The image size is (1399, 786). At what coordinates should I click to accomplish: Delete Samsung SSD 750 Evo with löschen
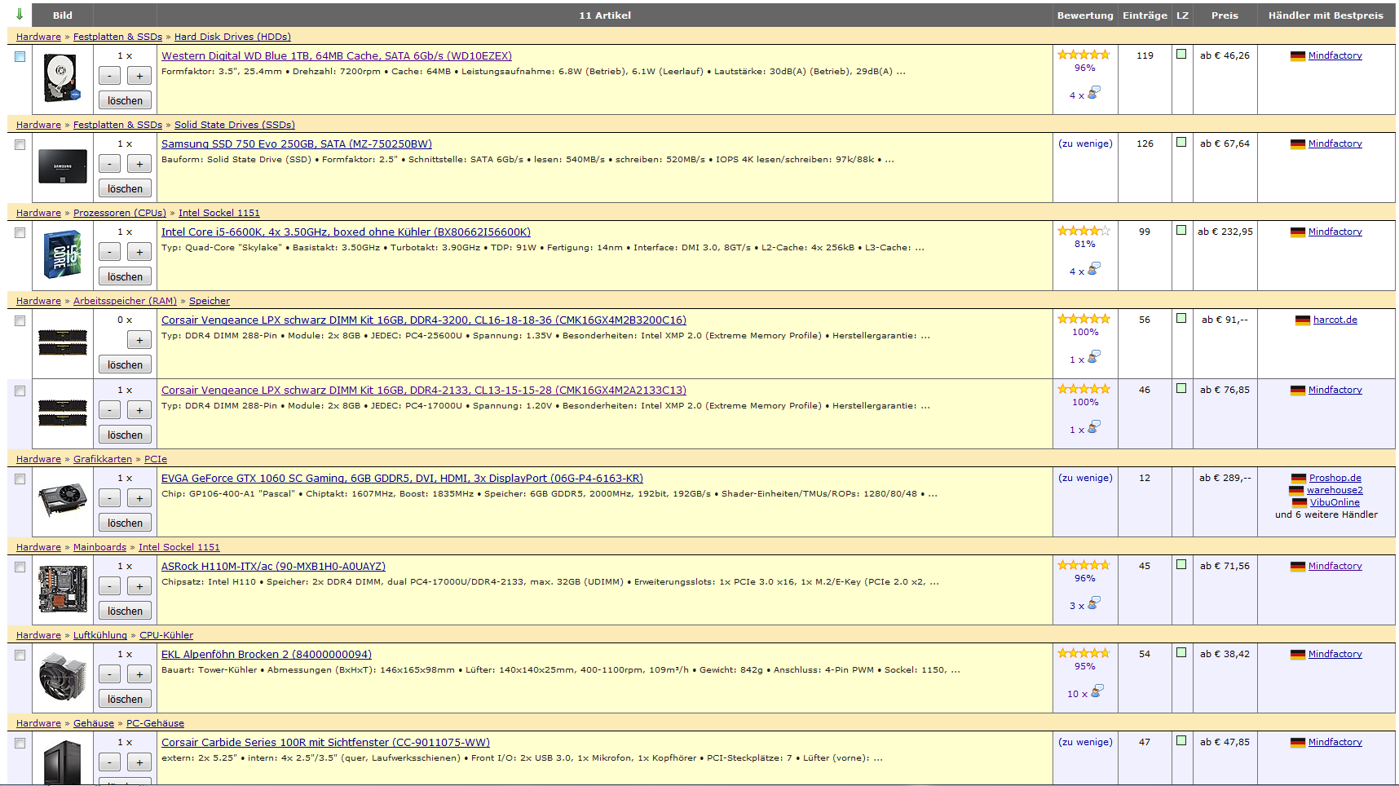[x=125, y=188]
